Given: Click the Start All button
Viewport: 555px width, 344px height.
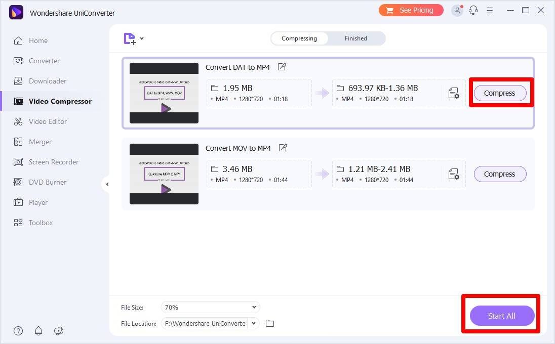Looking at the screenshot, I should pos(501,316).
